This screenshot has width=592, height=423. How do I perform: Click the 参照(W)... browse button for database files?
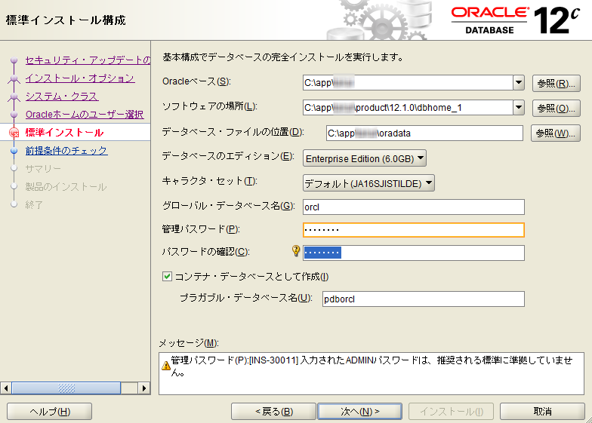(556, 133)
